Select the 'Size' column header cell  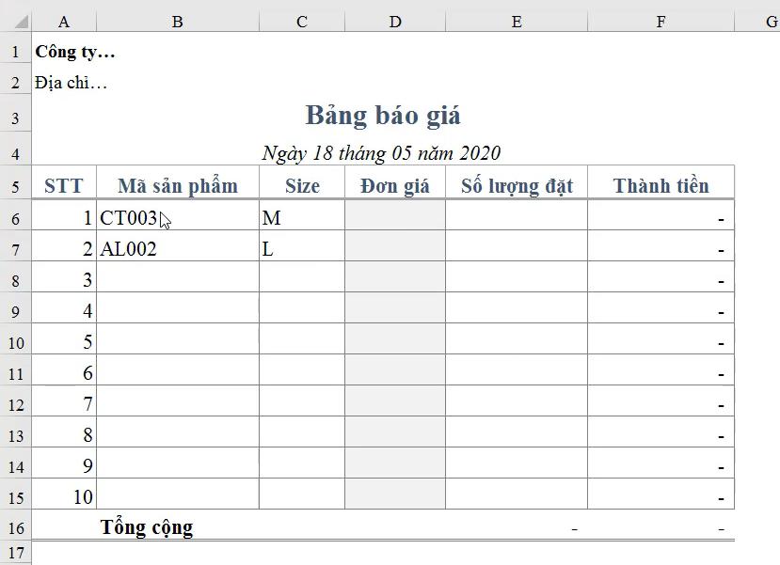click(x=301, y=184)
